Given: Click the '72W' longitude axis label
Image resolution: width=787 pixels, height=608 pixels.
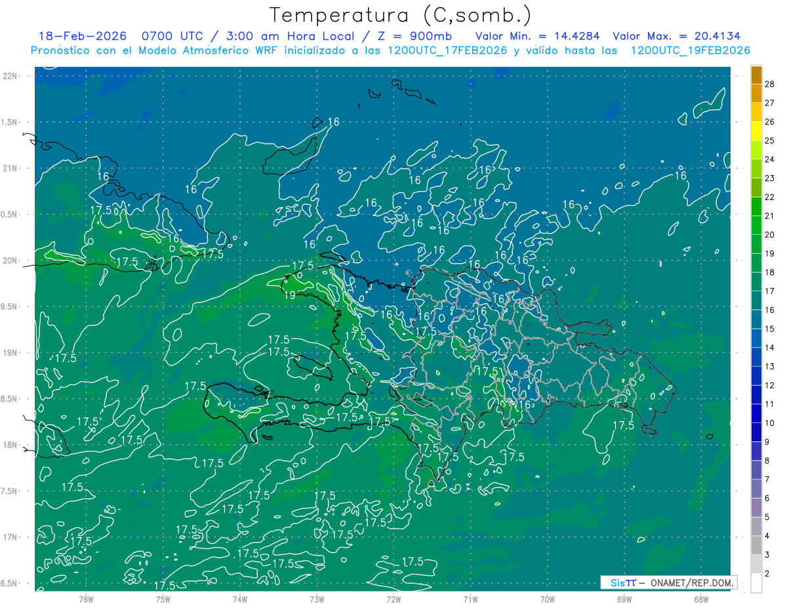Looking at the screenshot, I should [x=393, y=599].
